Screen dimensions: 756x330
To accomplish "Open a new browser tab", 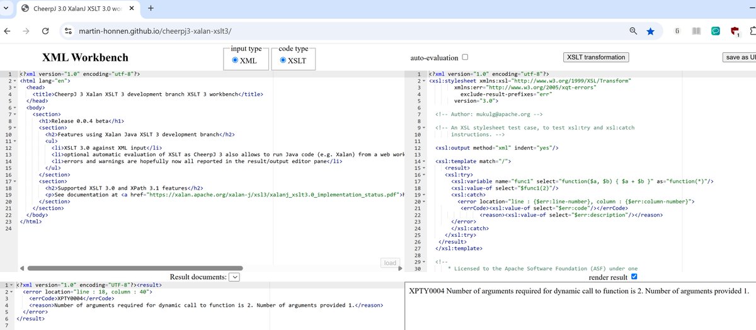I will (x=151, y=8).
